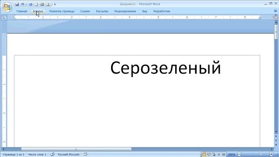Screen dimensions: 279x157
Task: Click the Zoom Out minus button
Action: click(239, 154)
